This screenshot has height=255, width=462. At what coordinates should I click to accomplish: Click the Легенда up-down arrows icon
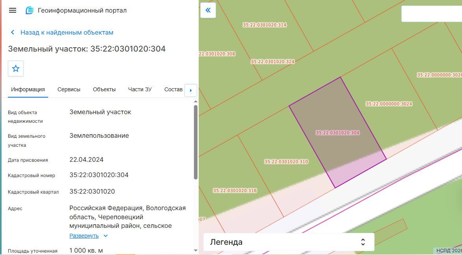pos(363,242)
